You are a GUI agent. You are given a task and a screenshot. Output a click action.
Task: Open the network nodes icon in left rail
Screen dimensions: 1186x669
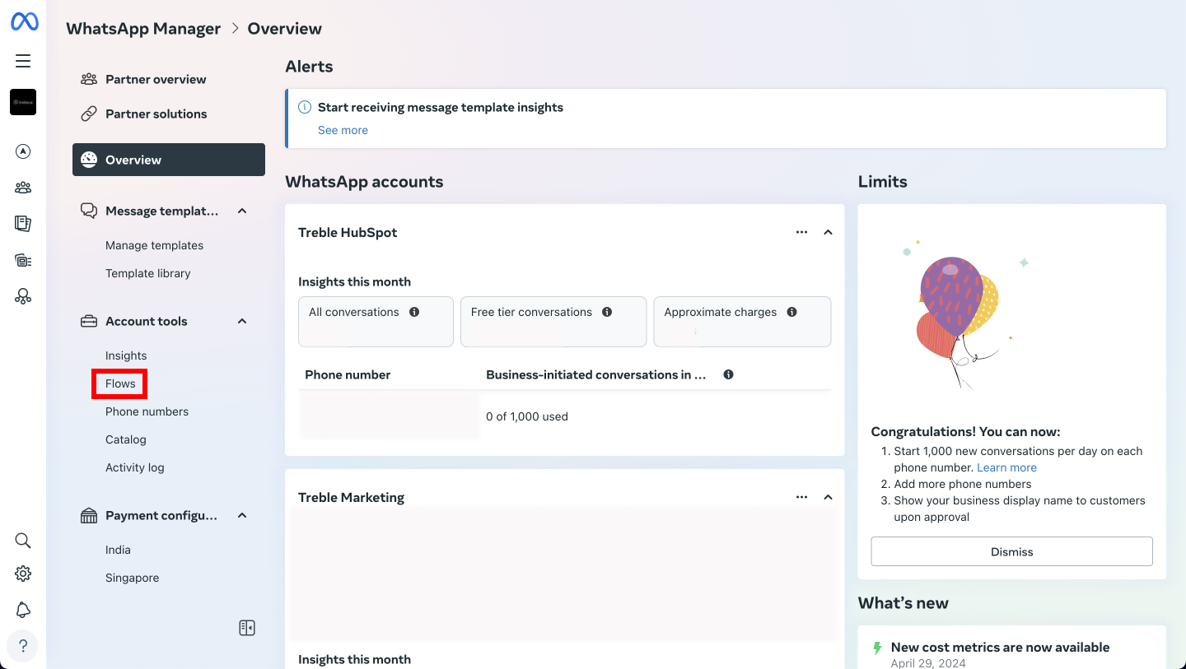[x=23, y=296]
